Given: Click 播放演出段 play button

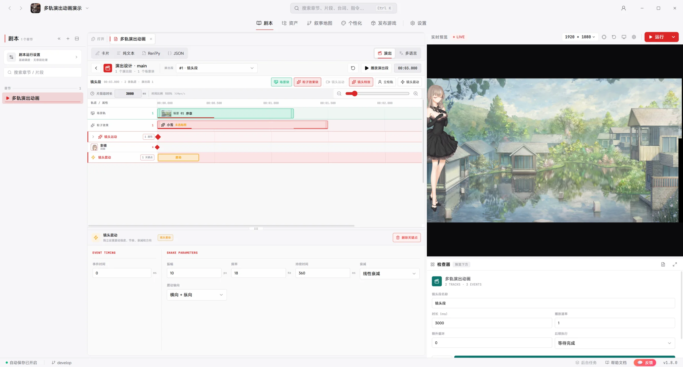Looking at the screenshot, I should click(x=377, y=68).
